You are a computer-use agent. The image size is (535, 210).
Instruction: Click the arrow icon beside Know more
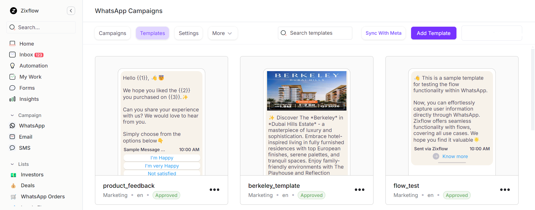point(436,156)
